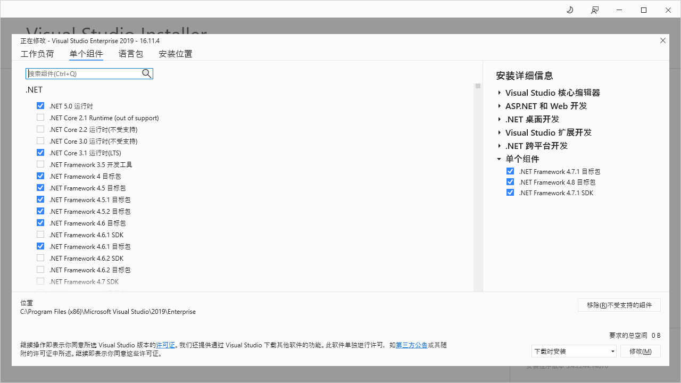Expand Visual Studio 核心编辑器 node
Screen dimensions: 681x383
(x=500, y=93)
